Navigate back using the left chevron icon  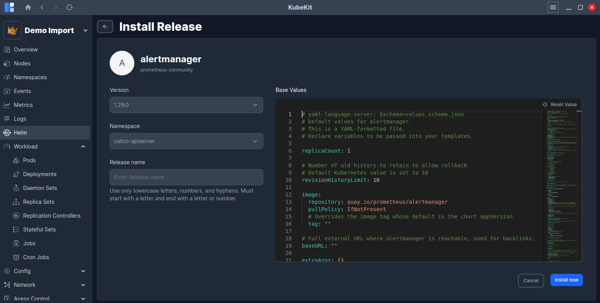[x=42, y=7]
